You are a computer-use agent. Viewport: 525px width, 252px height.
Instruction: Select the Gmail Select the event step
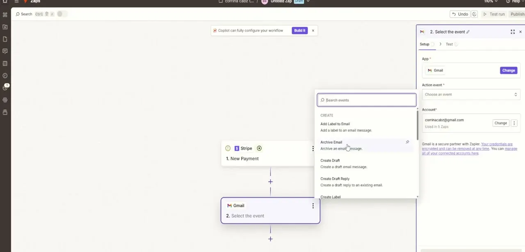[x=270, y=211]
